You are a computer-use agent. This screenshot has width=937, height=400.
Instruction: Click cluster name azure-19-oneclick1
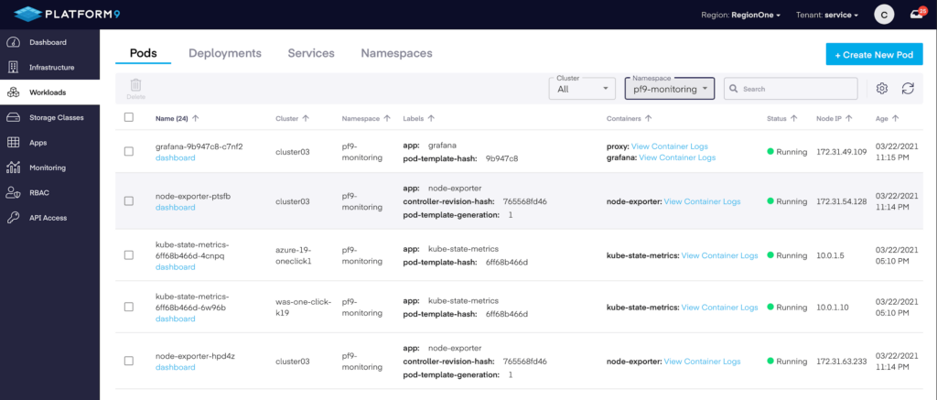tap(294, 255)
